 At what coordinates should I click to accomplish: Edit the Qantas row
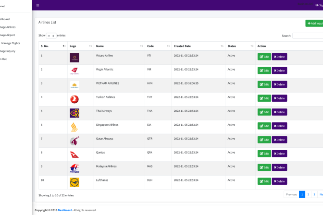[x=264, y=154]
